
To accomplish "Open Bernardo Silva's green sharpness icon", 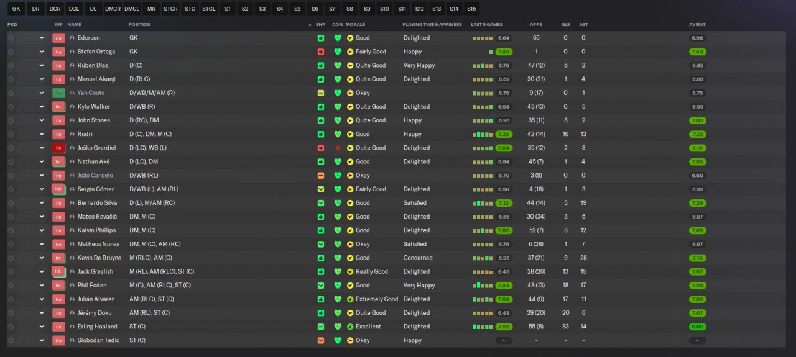I will [x=321, y=203].
